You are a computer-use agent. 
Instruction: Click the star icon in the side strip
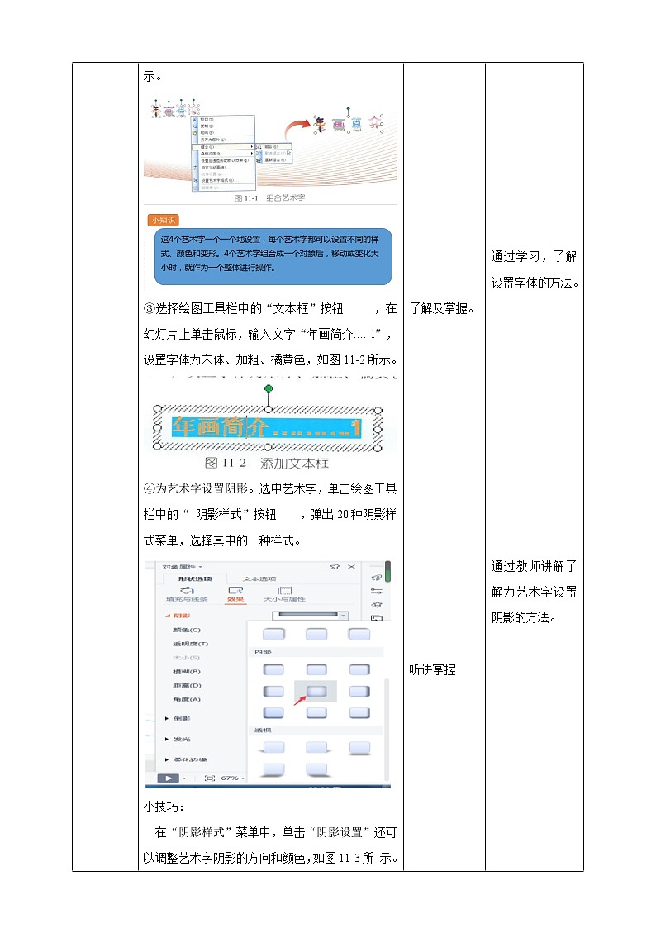coord(376,605)
